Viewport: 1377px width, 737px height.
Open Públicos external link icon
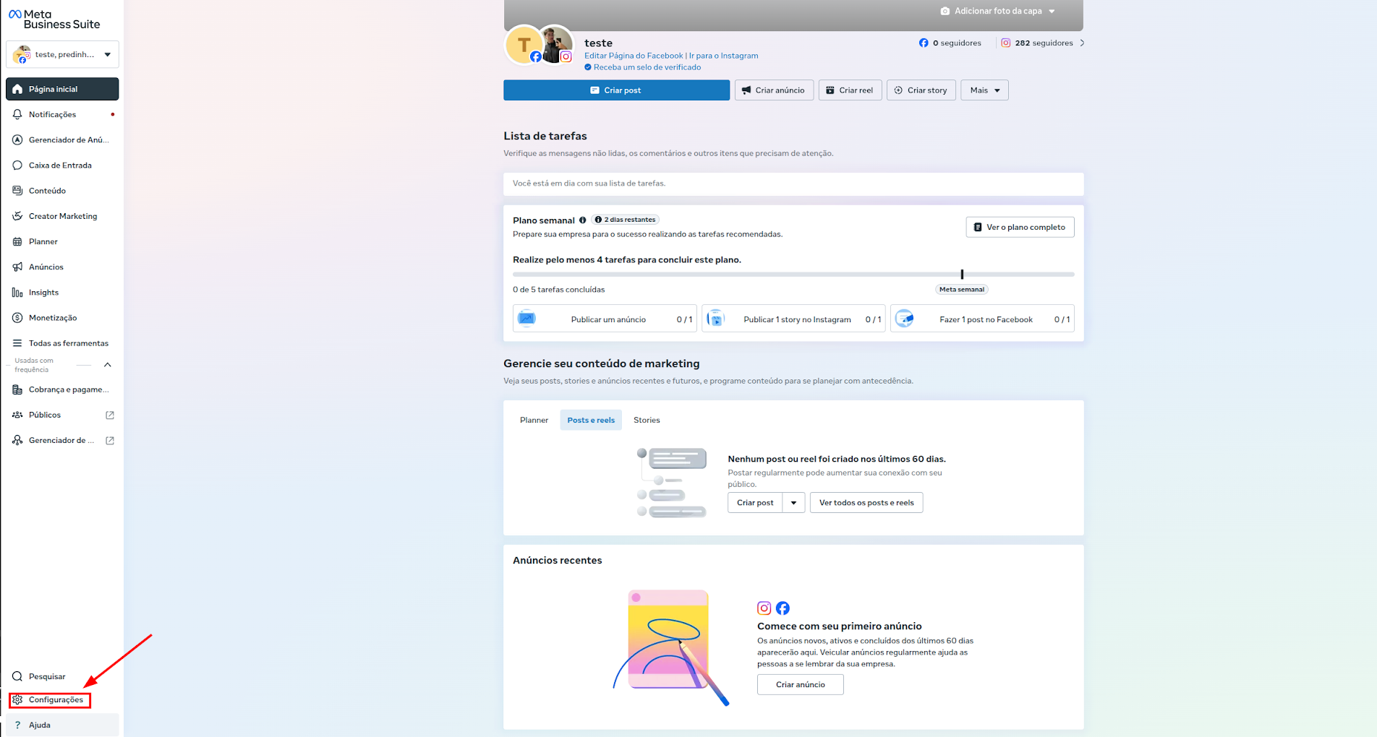[110, 415]
